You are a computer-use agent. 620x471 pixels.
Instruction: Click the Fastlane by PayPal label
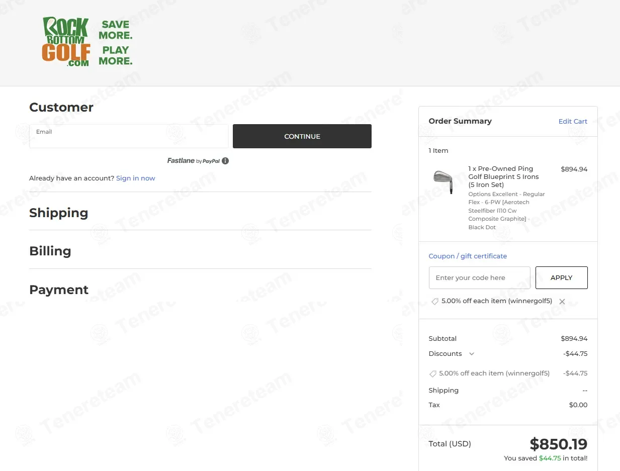point(194,161)
